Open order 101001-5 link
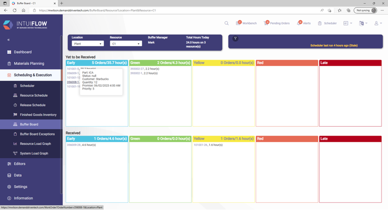 coord(73,69)
